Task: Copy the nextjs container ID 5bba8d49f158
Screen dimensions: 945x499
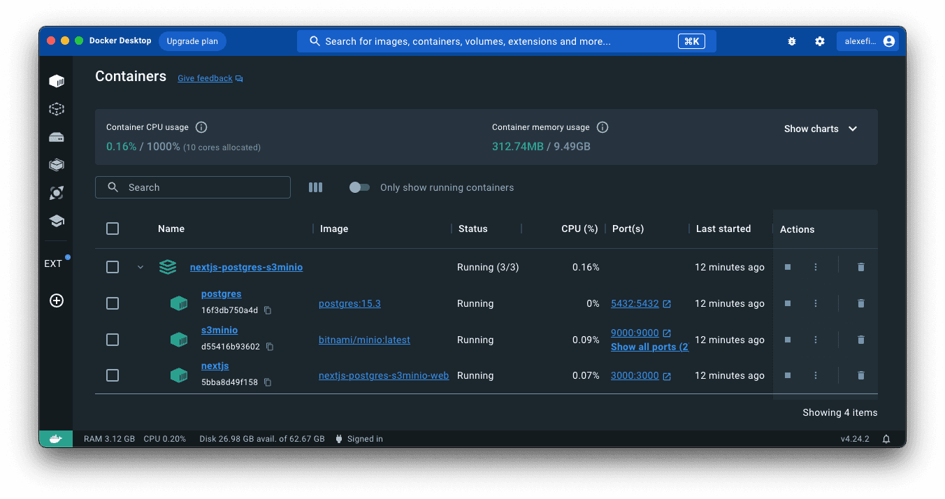Action: pos(268,382)
